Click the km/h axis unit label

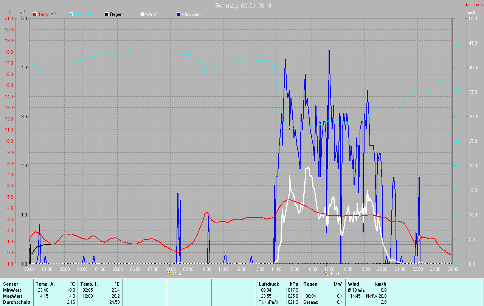click(472, 12)
